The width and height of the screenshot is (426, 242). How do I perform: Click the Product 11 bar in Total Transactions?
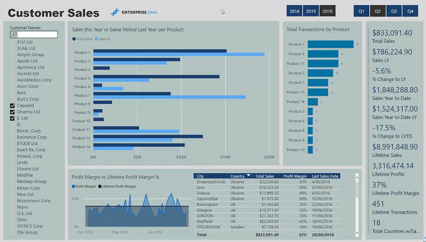323,63
